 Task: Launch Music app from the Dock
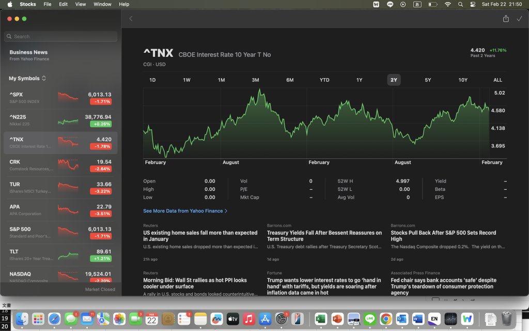point(249,319)
